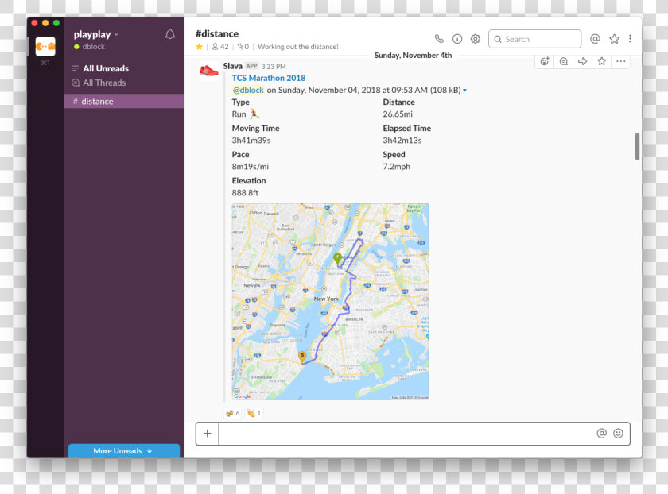Image resolution: width=668 pixels, height=494 pixels.
Task: Show mentions and reactions @ icon
Action: (x=595, y=39)
